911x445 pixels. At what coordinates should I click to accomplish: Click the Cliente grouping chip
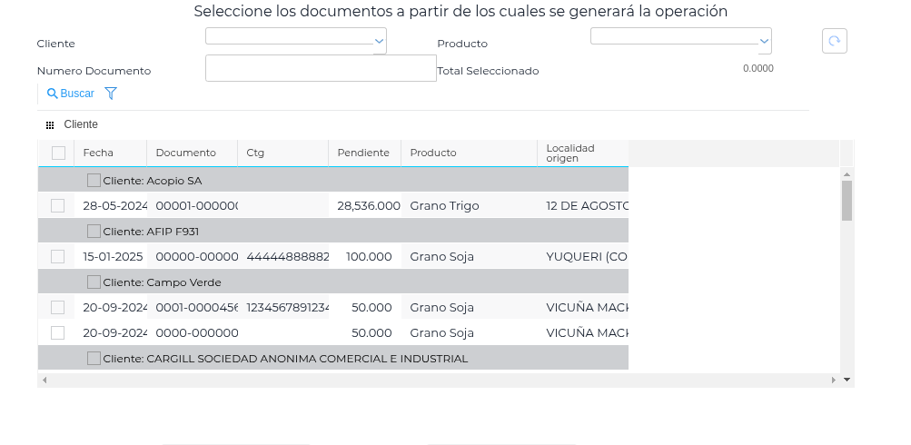point(81,124)
